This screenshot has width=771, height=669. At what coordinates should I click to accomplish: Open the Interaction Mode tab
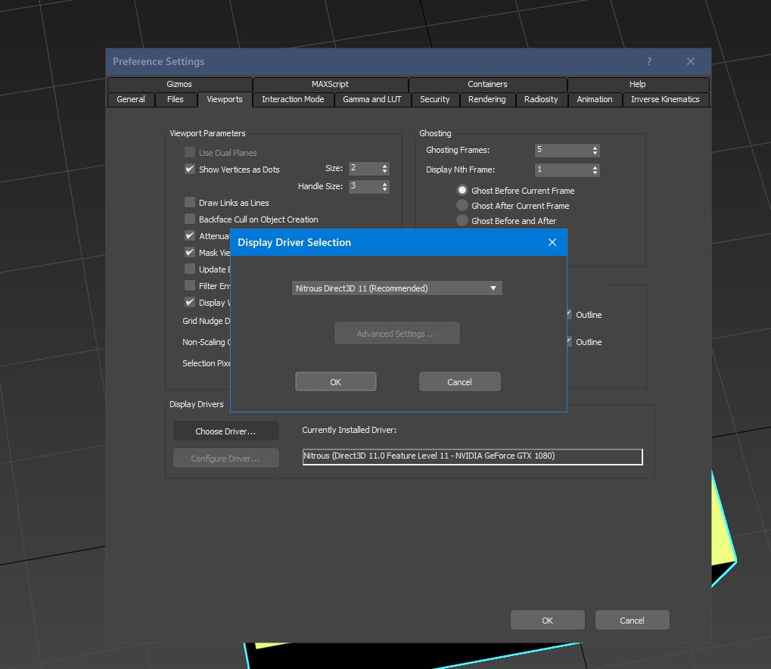[x=293, y=99]
